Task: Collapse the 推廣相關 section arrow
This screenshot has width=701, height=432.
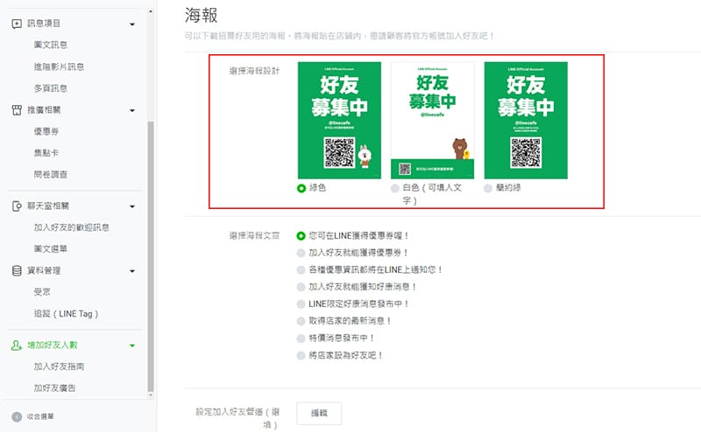Action: (132, 110)
